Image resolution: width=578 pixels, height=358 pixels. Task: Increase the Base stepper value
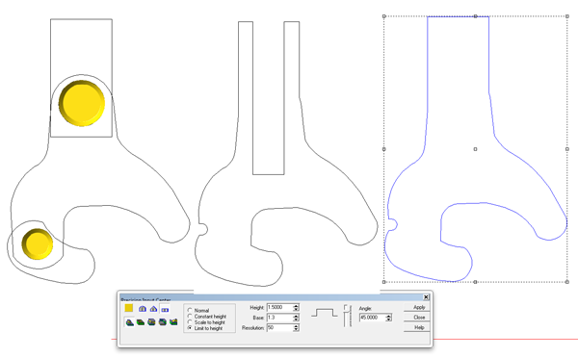pyautogui.click(x=296, y=316)
